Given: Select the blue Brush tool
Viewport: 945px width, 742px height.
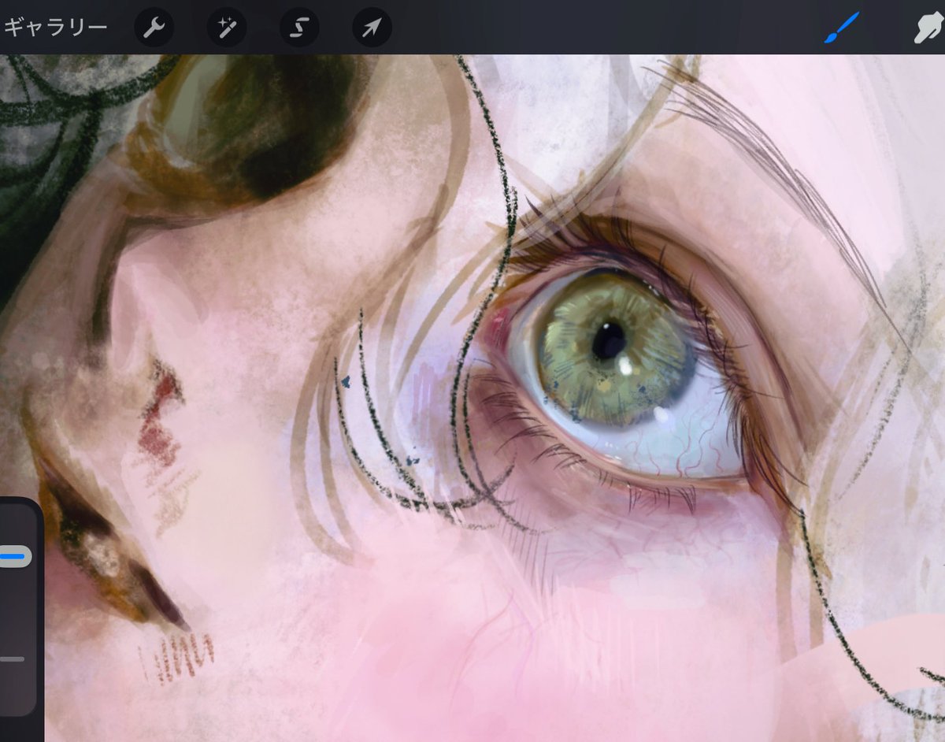Looking at the screenshot, I should 841,28.
